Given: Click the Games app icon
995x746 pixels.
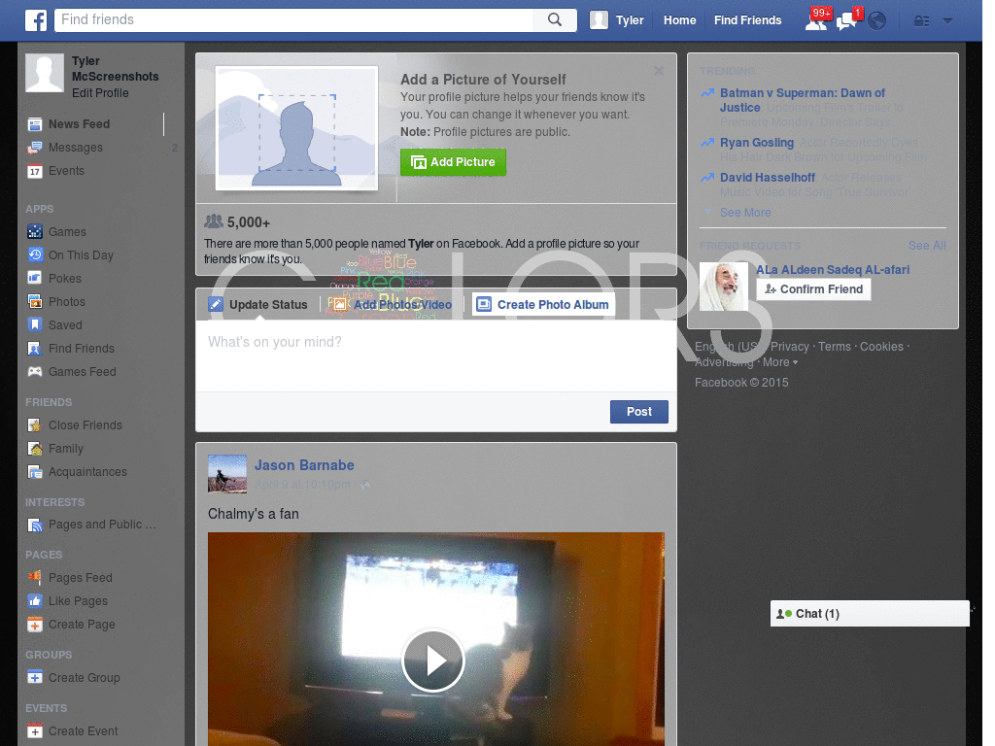Looking at the screenshot, I should (35, 231).
